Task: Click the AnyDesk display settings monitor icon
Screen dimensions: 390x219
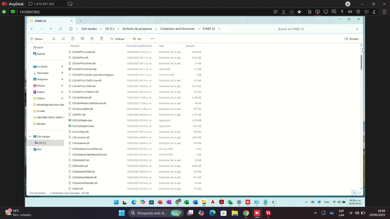Action: click(x=326, y=12)
